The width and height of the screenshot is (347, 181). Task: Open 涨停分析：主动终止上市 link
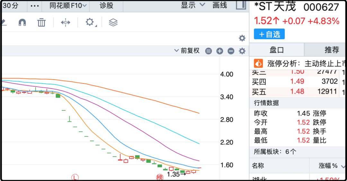(x=307, y=64)
